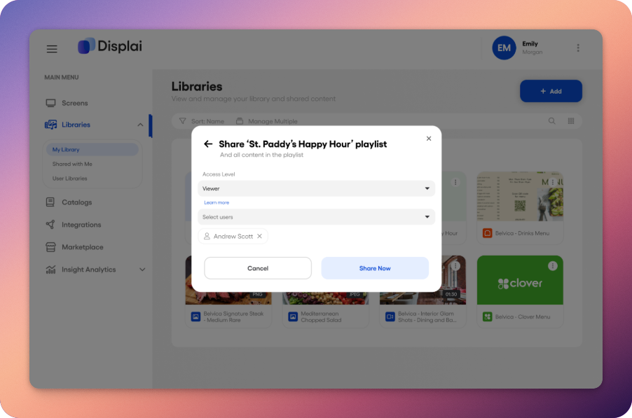The image size is (632, 418).
Task: Open the hamburger menu icon
Action: pos(52,49)
